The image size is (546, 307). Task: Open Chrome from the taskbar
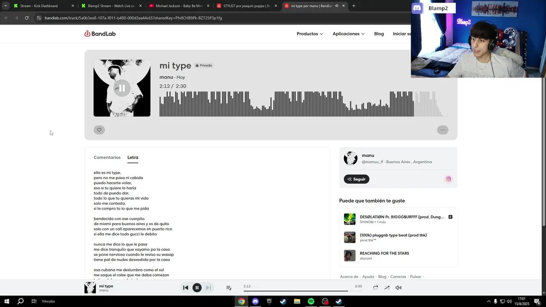tap(241, 301)
